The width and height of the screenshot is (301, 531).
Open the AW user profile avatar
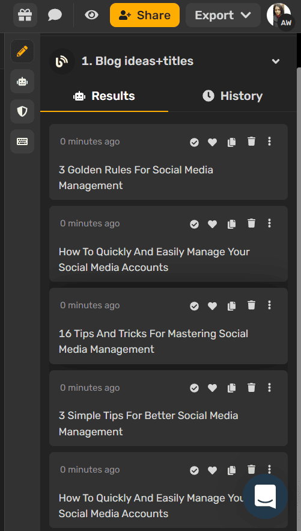pos(280,16)
